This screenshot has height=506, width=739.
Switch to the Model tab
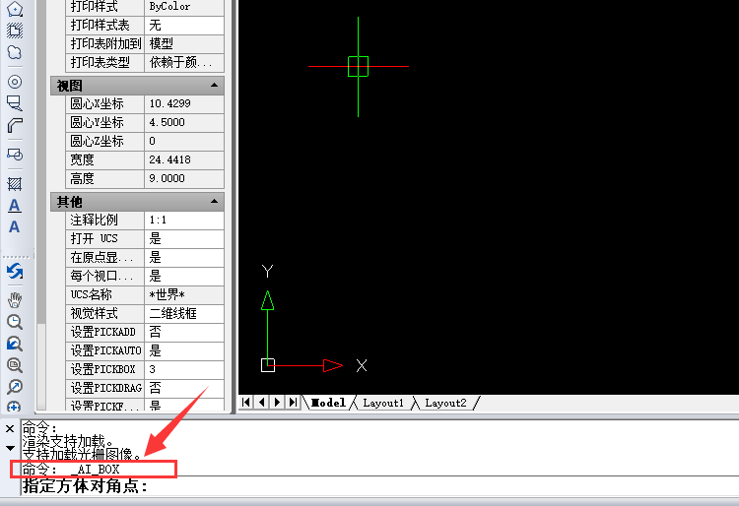tap(328, 403)
